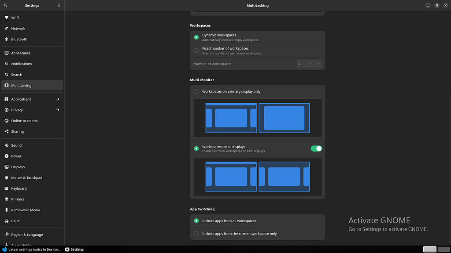451x253 pixels.
Task: Increase the Number of Workspaces with plus
Action: click(x=318, y=64)
